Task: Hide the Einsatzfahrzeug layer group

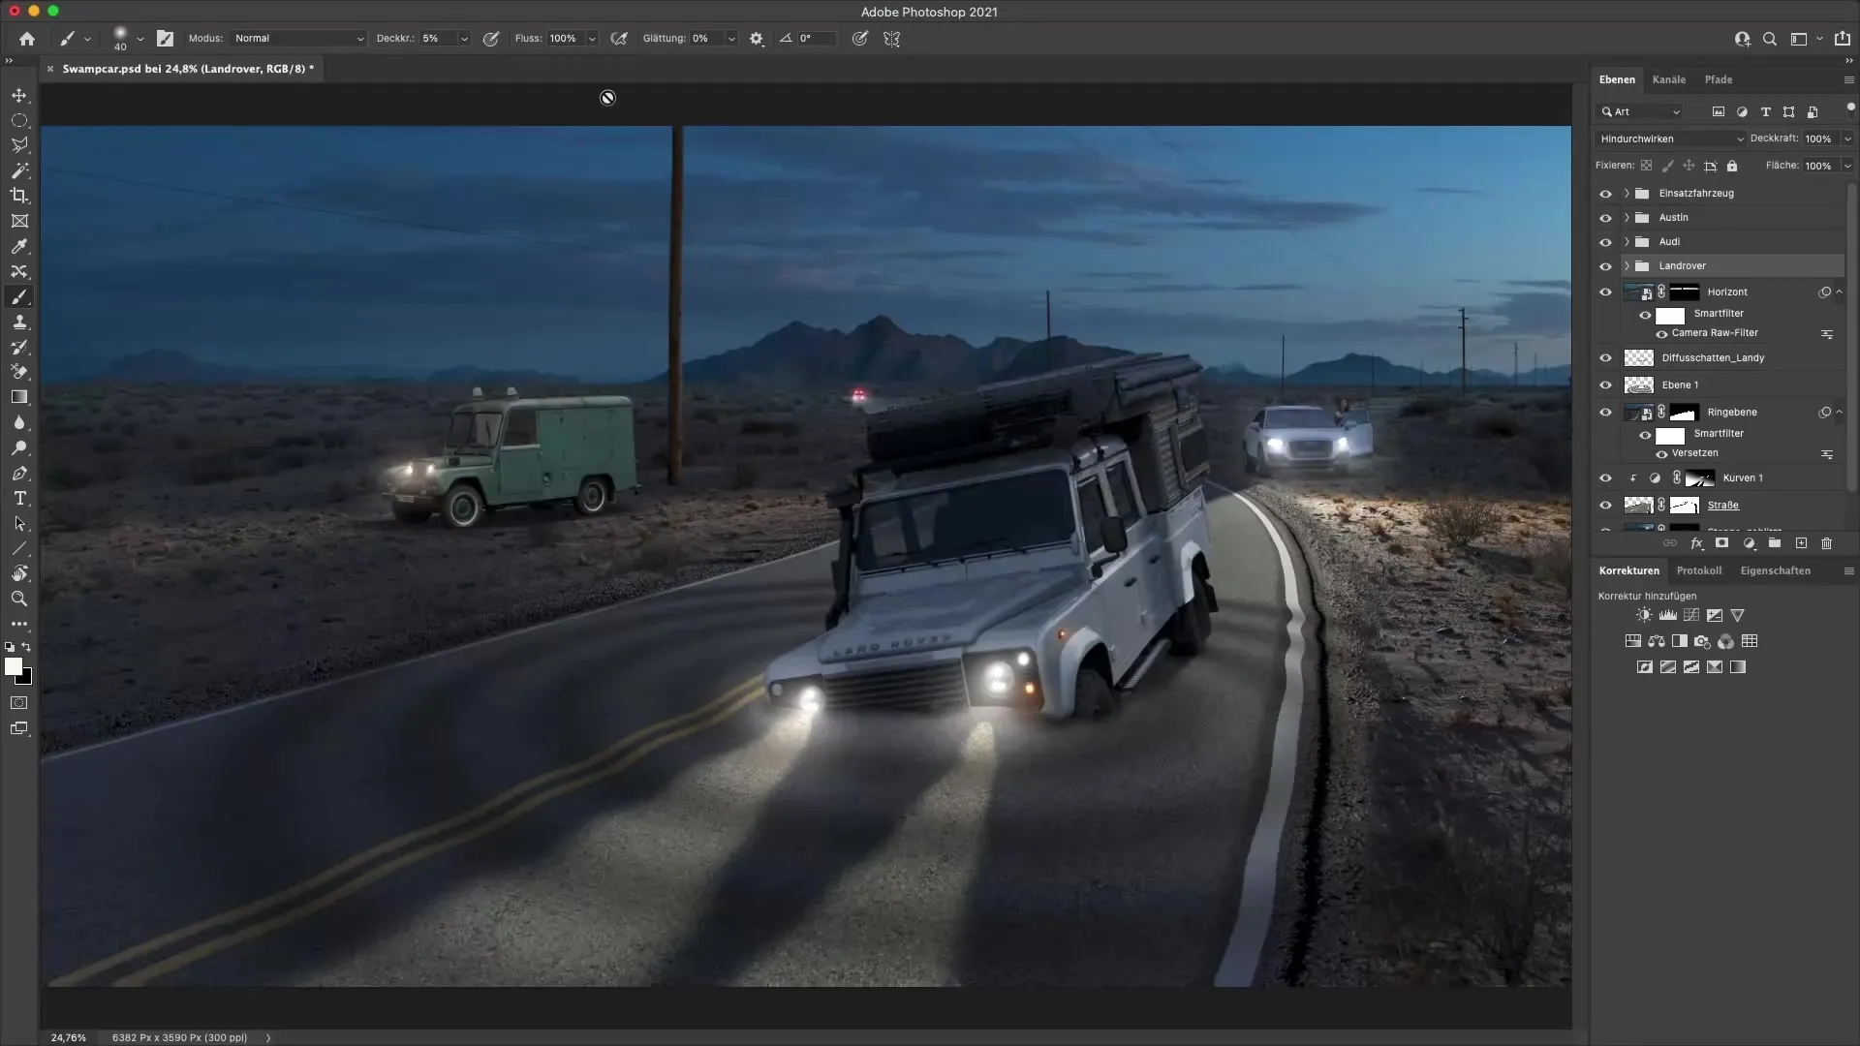Action: pyautogui.click(x=1607, y=193)
